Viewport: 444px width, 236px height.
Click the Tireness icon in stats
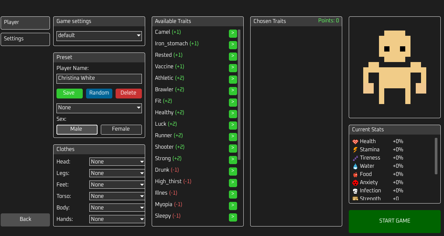click(x=355, y=158)
